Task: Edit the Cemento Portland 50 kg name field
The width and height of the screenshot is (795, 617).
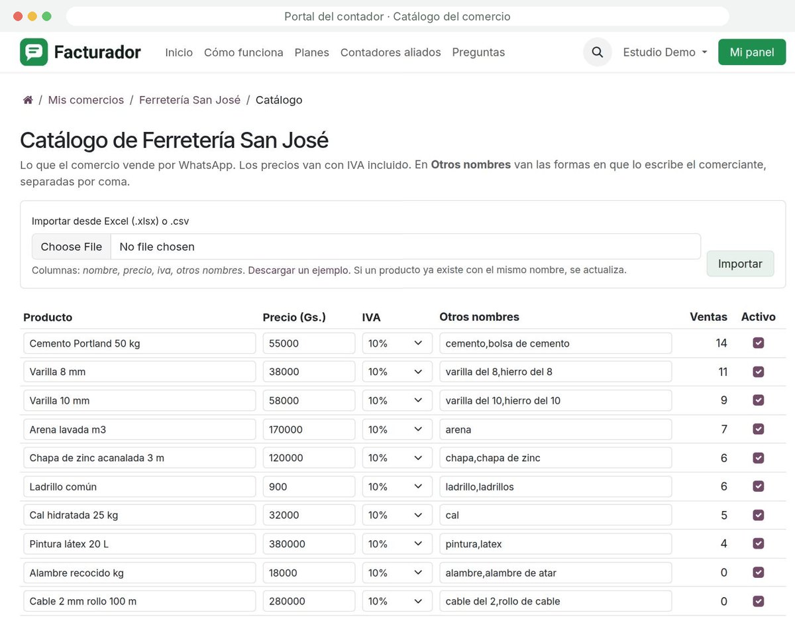Action: [x=140, y=343]
